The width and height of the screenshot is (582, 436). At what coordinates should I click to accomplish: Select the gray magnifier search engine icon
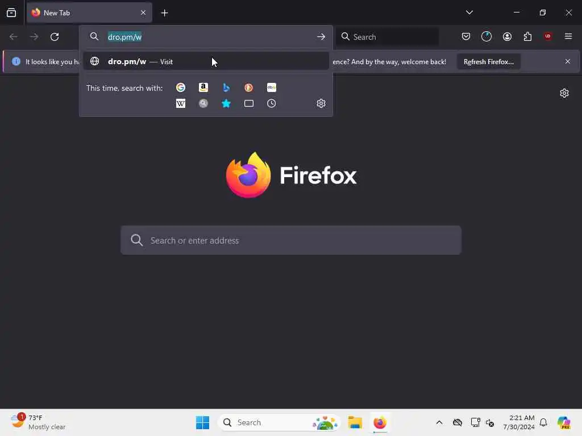[x=203, y=103]
